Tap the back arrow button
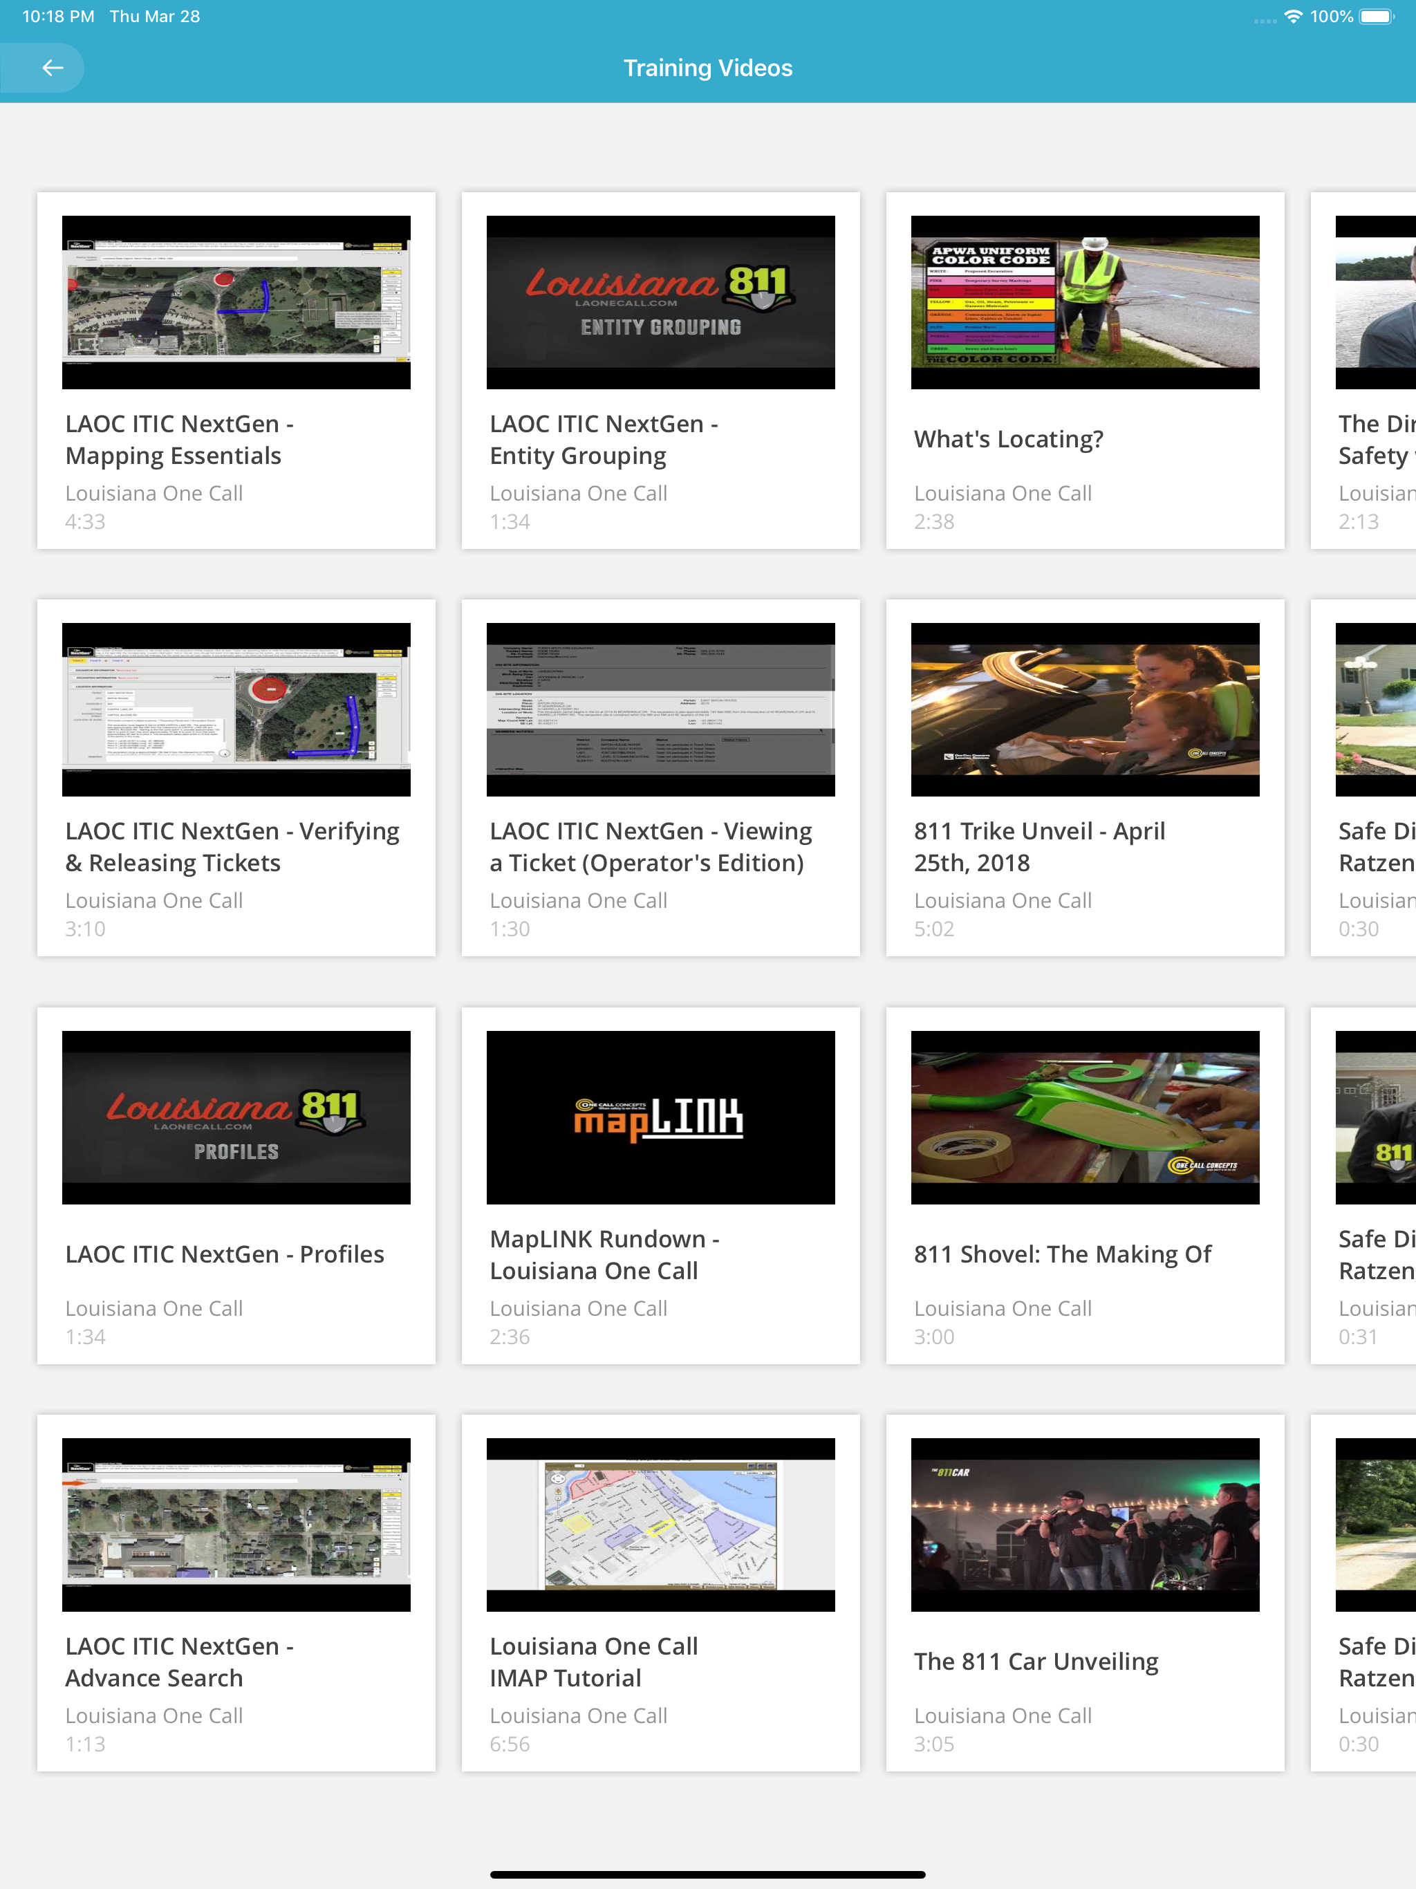Image resolution: width=1416 pixels, height=1889 pixels. (52, 68)
